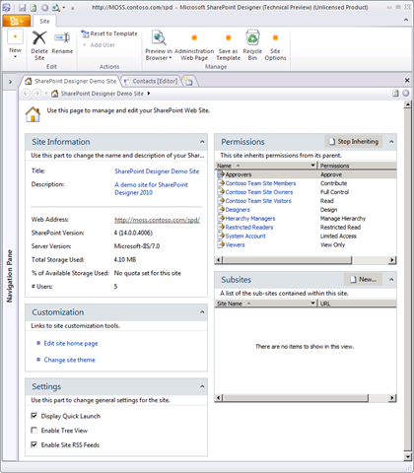Screen dimensions: 414x473
Task: Click the breadcrumb arrow after Demo Site
Action: (149, 94)
